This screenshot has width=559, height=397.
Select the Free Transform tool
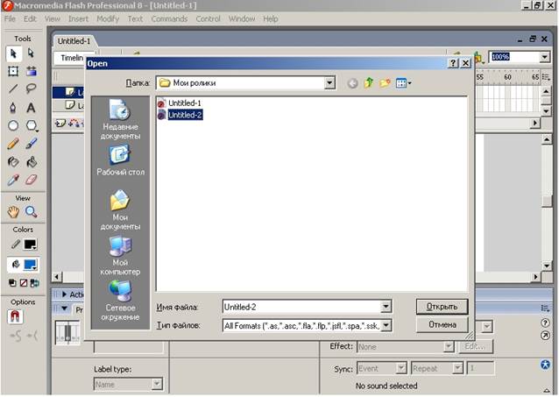[x=13, y=71]
